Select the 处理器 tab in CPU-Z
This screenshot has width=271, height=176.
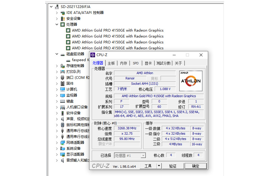pos(98,63)
